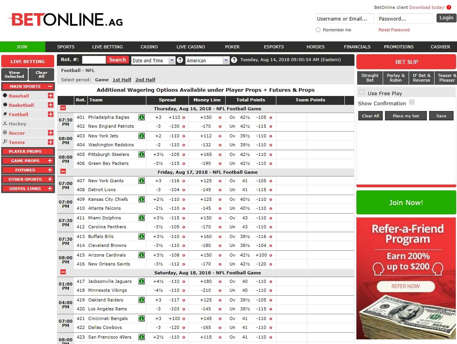
Task: Toggle the Show Confirmation checkbox
Action: [412, 102]
